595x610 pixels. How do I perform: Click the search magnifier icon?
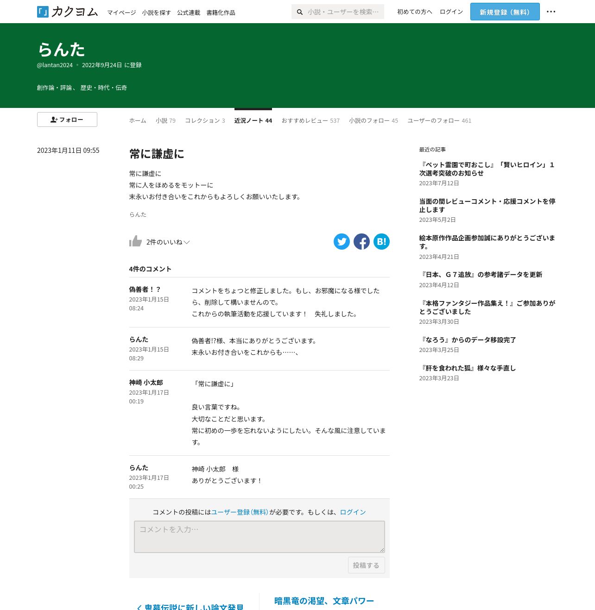300,12
